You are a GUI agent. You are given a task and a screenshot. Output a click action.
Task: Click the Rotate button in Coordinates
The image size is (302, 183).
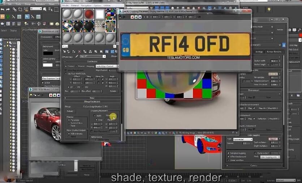click(x=113, y=91)
